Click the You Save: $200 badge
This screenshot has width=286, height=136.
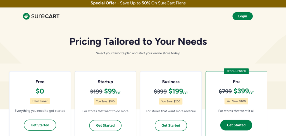click(171, 101)
